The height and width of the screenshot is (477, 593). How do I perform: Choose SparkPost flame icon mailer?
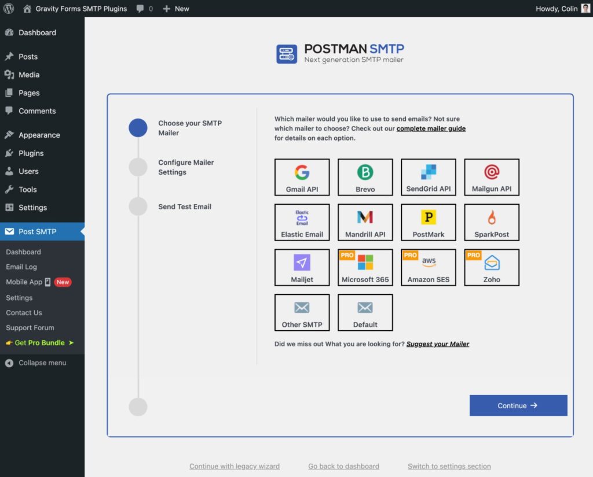(491, 223)
